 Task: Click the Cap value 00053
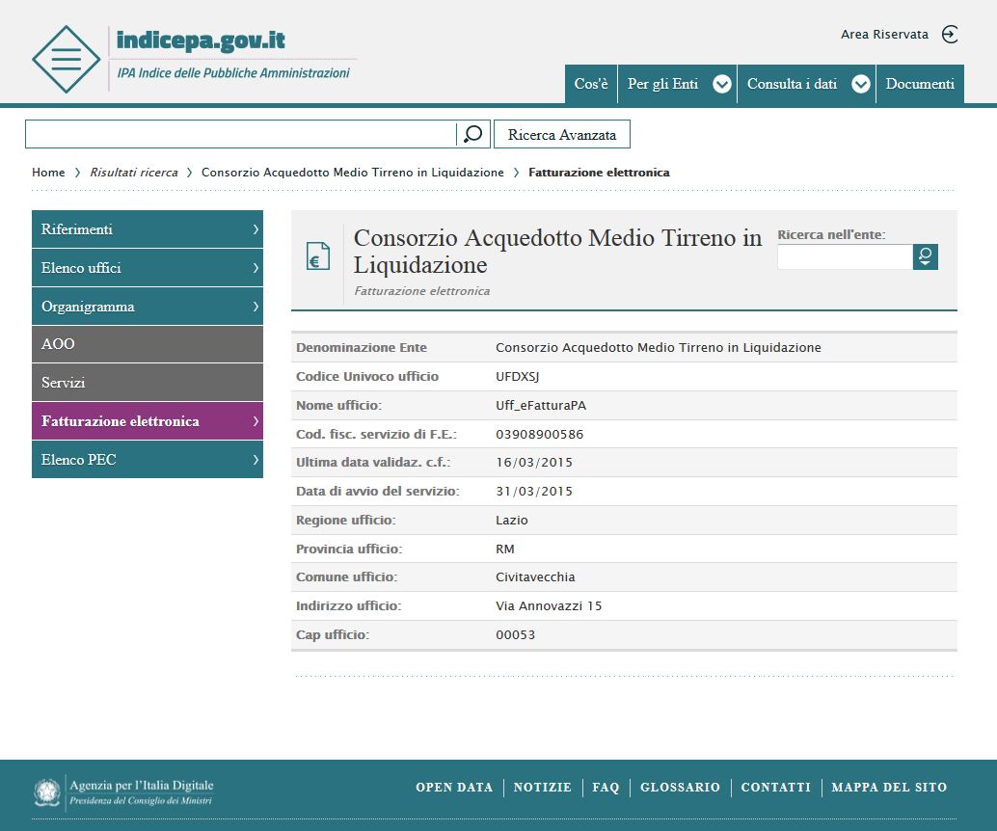coord(516,634)
